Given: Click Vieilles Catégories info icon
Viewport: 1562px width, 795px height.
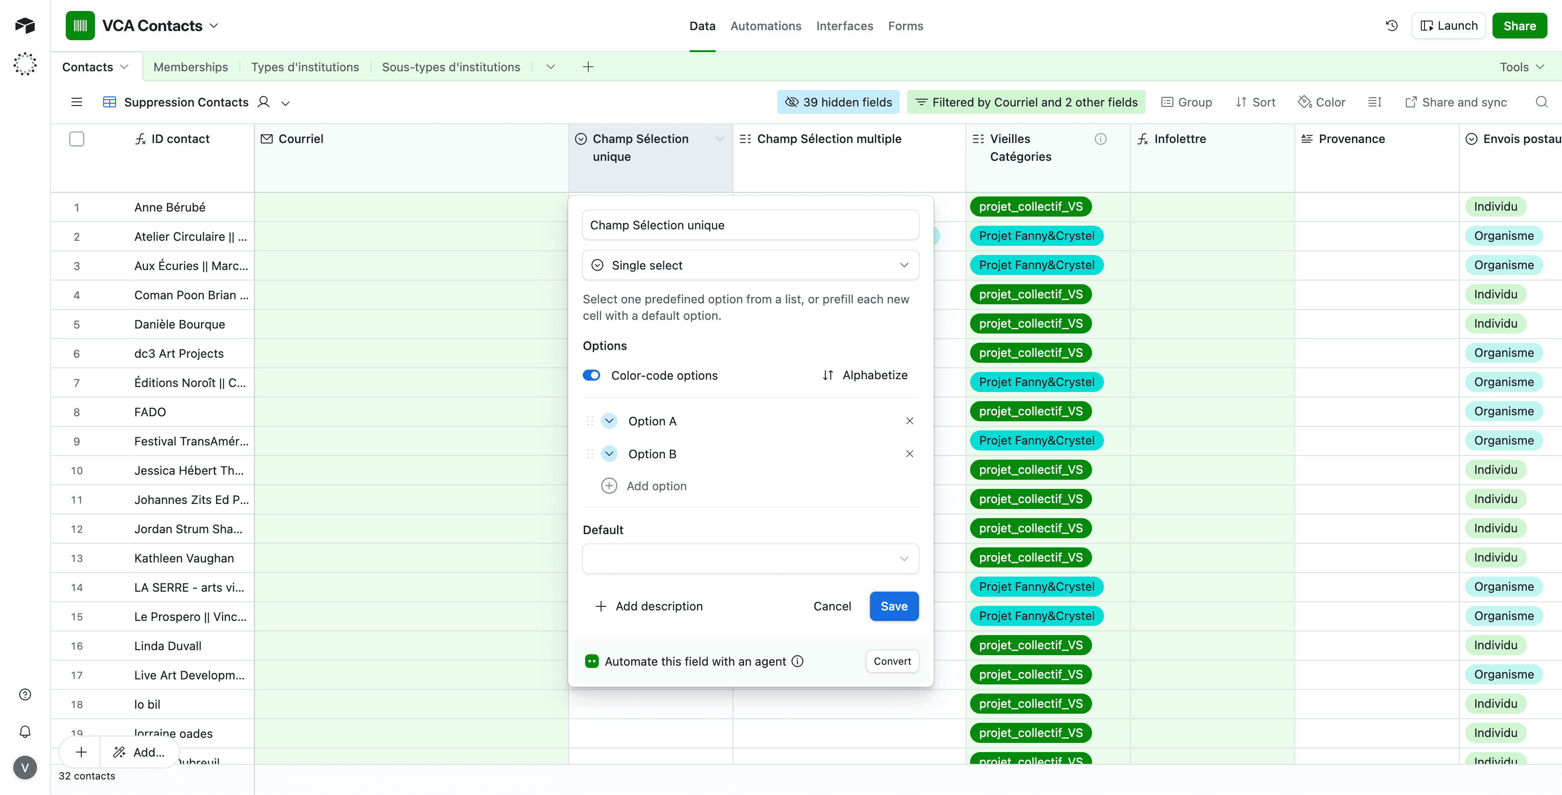Looking at the screenshot, I should [x=1101, y=139].
